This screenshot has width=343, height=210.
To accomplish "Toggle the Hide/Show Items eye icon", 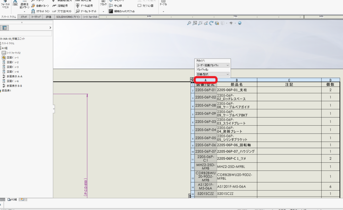I will 231,23.
